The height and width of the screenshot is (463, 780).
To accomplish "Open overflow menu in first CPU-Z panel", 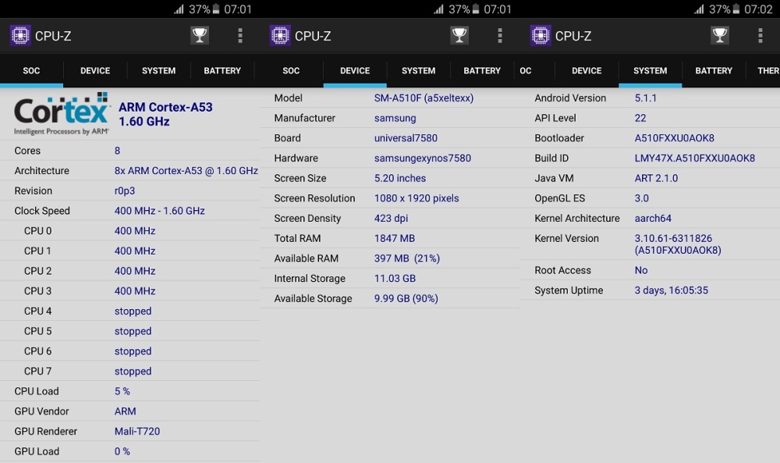I will coord(240,35).
